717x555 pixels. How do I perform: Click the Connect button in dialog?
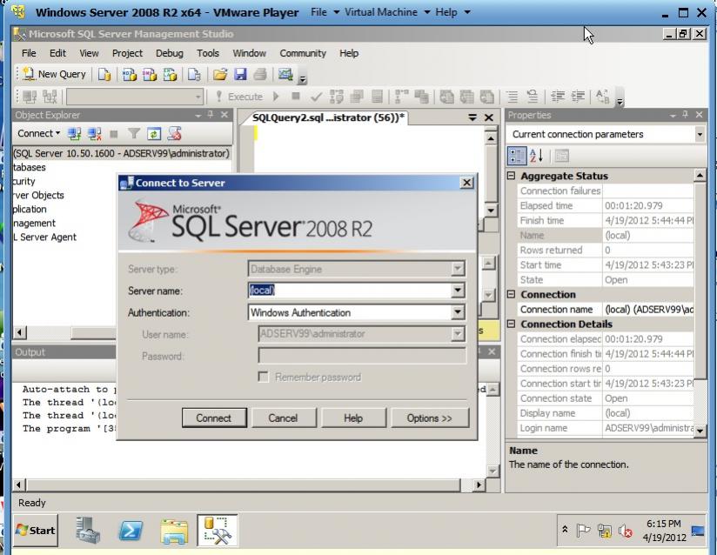(x=213, y=418)
